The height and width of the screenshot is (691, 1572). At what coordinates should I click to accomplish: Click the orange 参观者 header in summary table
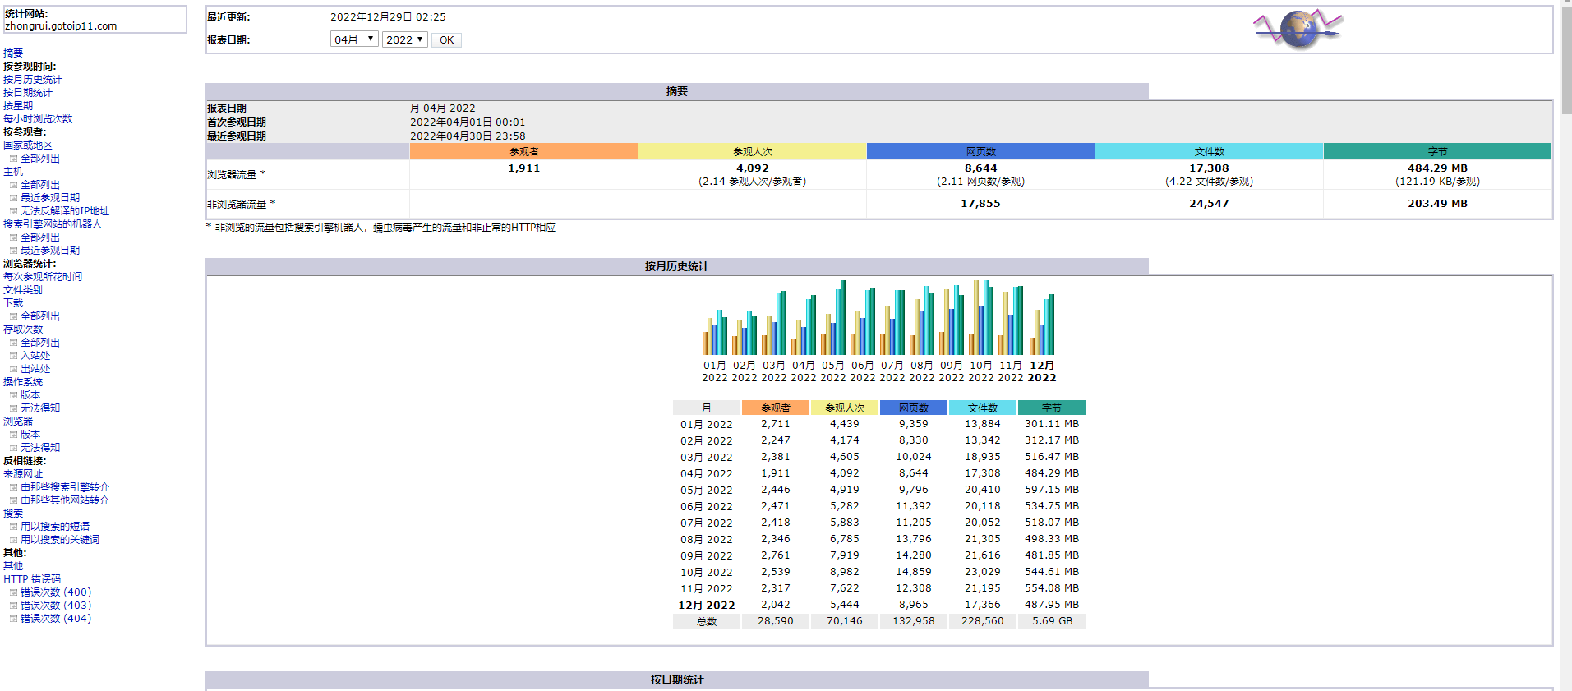click(x=523, y=151)
